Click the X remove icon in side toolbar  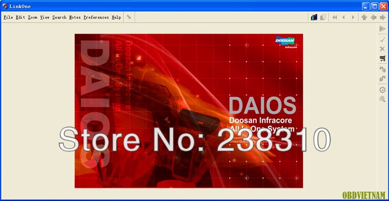pyautogui.click(x=382, y=49)
